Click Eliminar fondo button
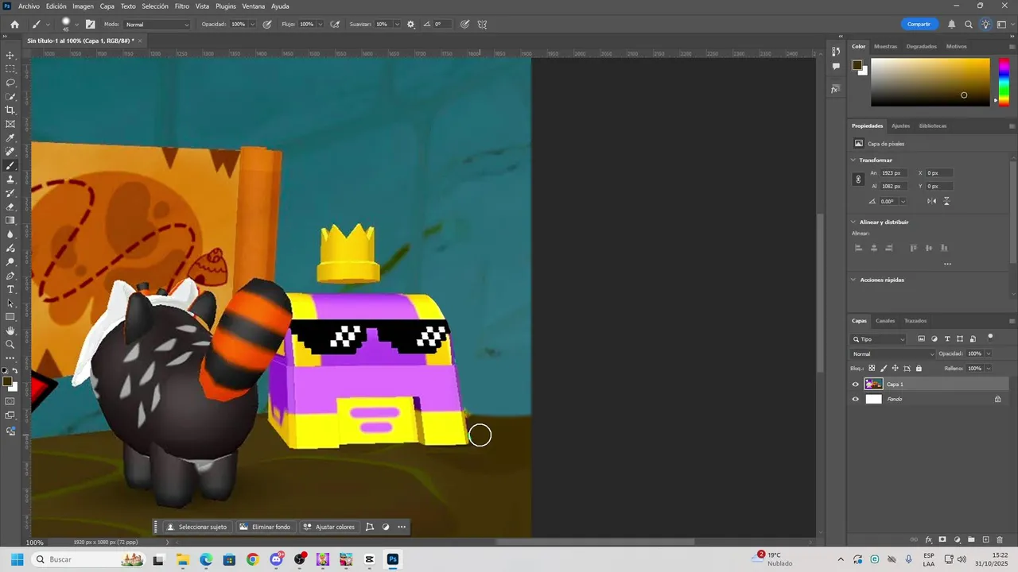 265,527
